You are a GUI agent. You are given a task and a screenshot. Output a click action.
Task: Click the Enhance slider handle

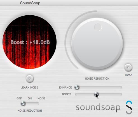point(77,87)
